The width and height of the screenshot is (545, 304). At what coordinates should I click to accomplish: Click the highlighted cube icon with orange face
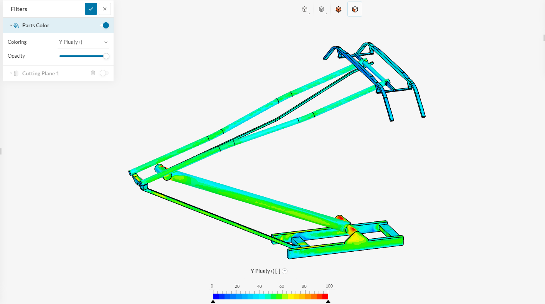(355, 9)
